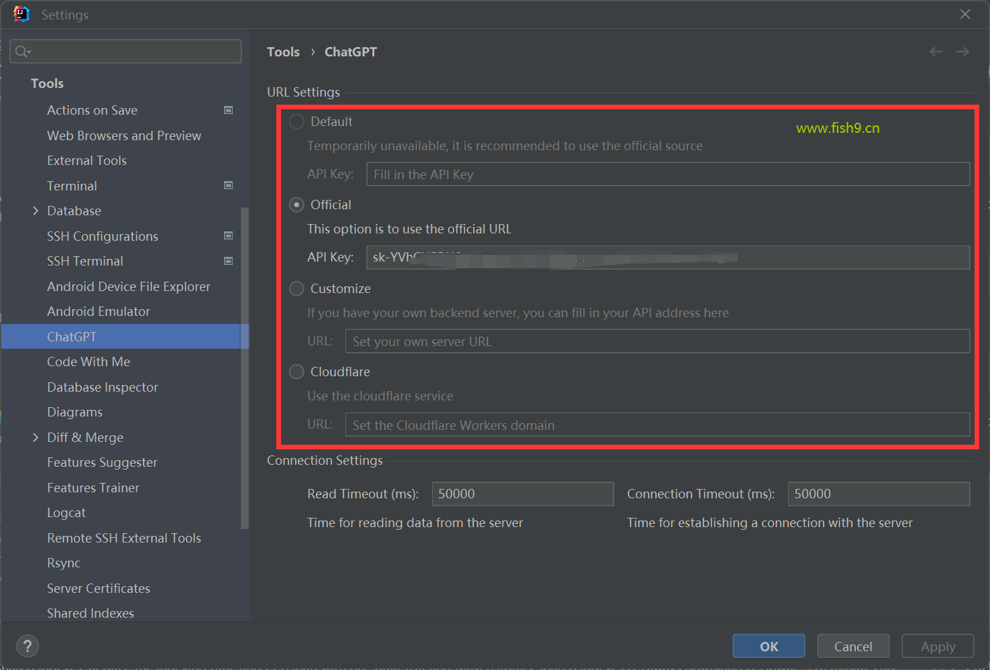
Task: Open Rsync settings
Action: (x=64, y=563)
